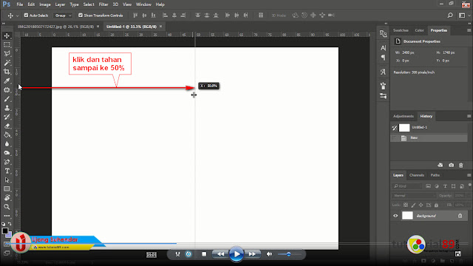Switch to the Adjustments tab
The height and width of the screenshot is (266, 473).
(404, 116)
